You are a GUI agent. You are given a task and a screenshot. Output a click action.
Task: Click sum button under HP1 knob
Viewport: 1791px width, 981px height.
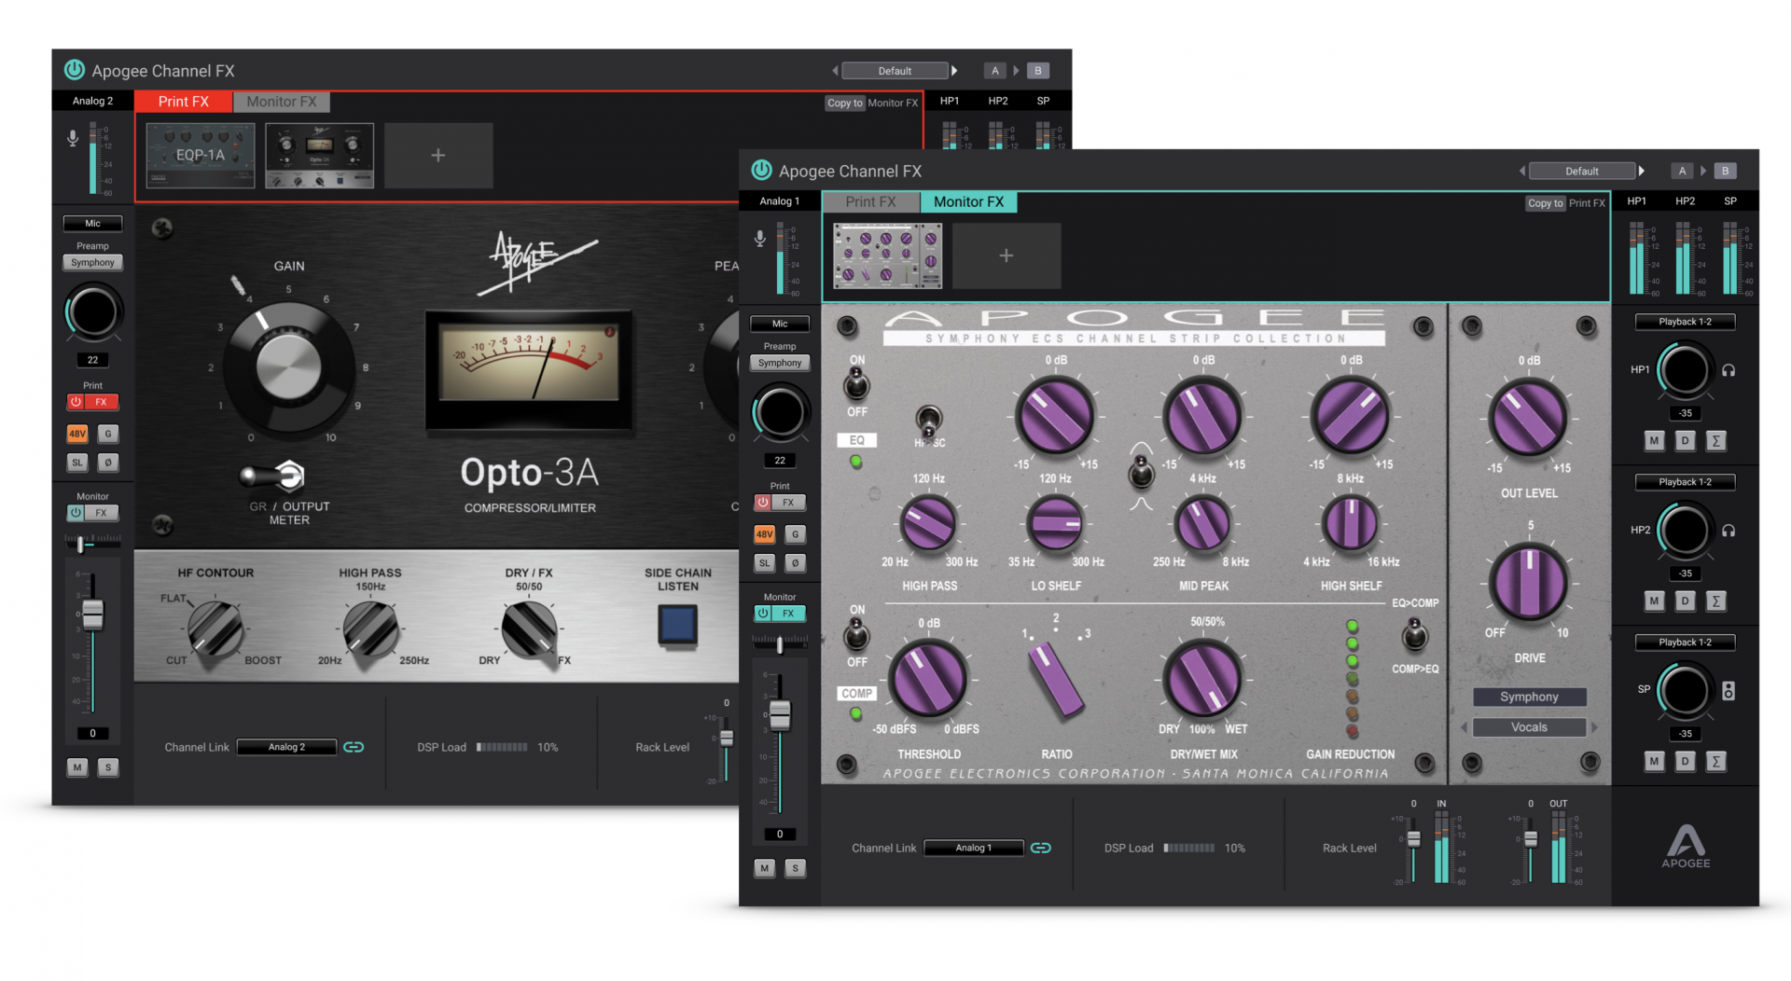[x=1715, y=441]
